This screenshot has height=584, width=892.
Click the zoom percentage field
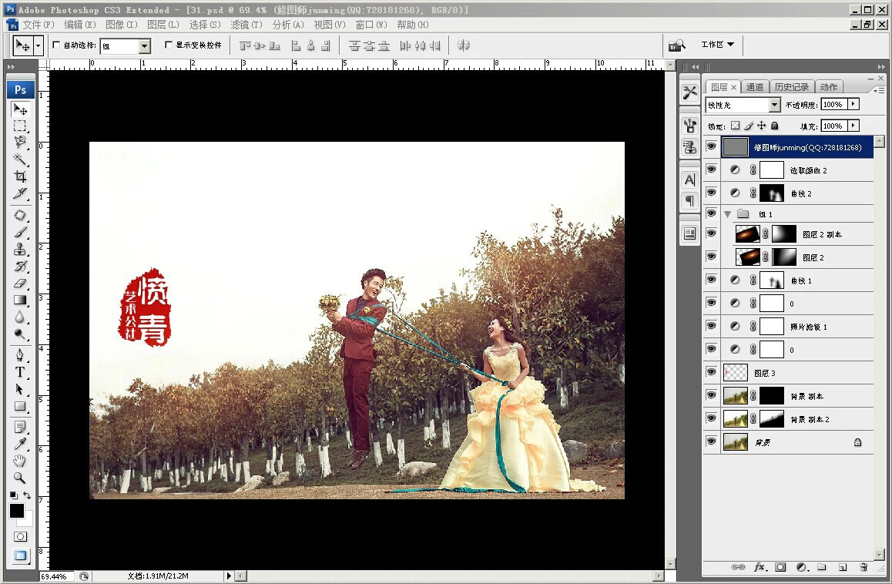click(x=56, y=576)
